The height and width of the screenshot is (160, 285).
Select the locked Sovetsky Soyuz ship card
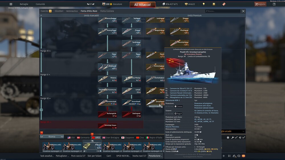pyautogui.click(x=107, y=126)
